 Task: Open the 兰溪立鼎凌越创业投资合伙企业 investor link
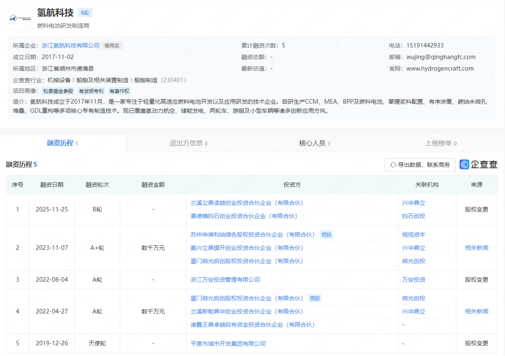coord(238,203)
